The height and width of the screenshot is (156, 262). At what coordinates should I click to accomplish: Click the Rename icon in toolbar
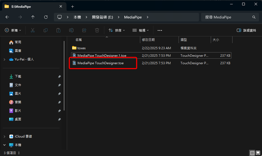pos(71,30)
